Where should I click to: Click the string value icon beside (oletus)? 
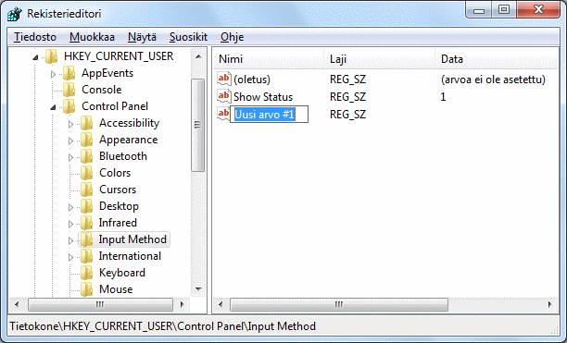click(x=224, y=79)
